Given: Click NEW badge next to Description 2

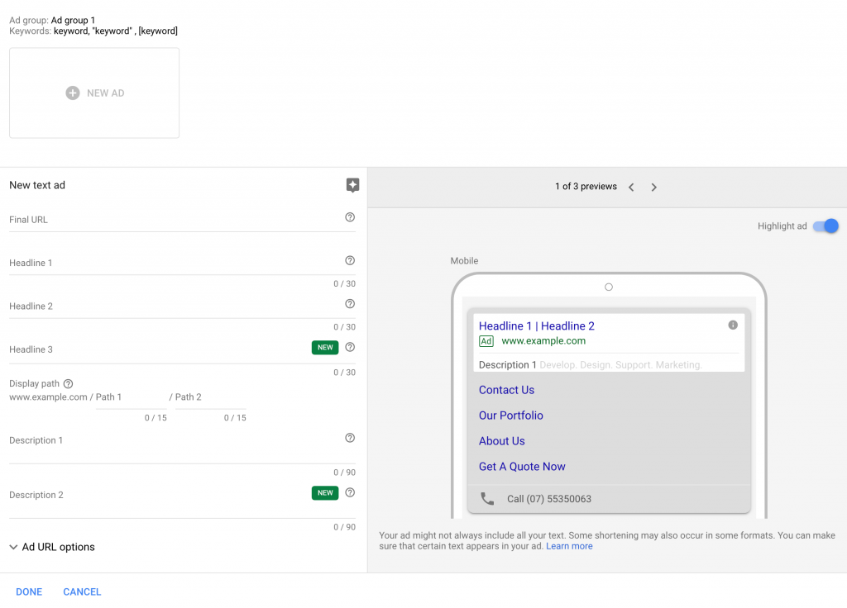Looking at the screenshot, I should [325, 492].
